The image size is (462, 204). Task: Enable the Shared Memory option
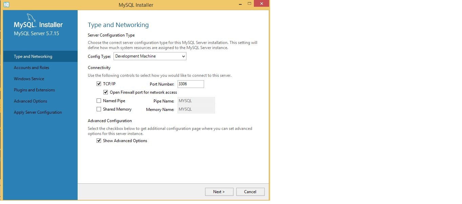99,109
